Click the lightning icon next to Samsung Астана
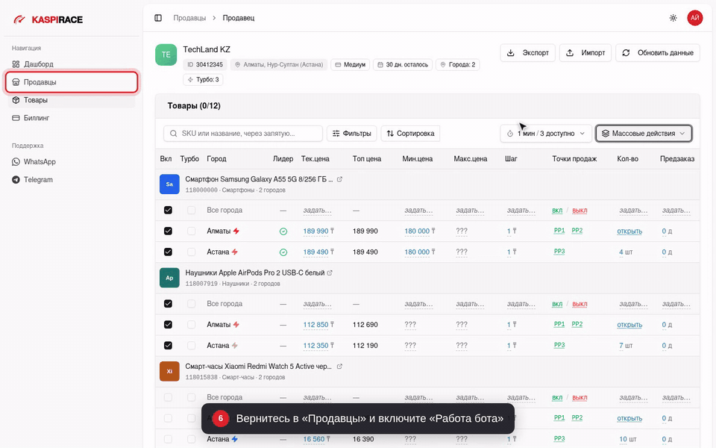The height and width of the screenshot is (448, 716). 235,252
